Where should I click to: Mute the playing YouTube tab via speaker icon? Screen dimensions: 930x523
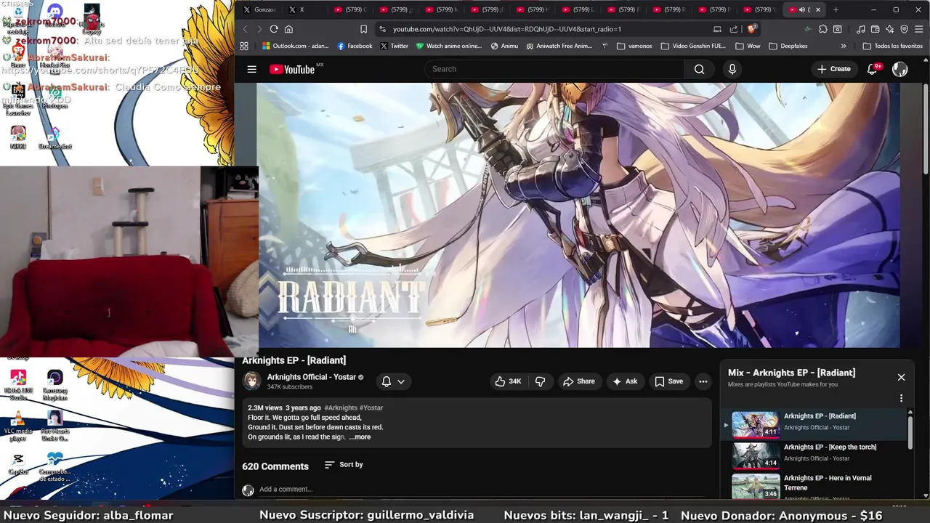(802, 9)
